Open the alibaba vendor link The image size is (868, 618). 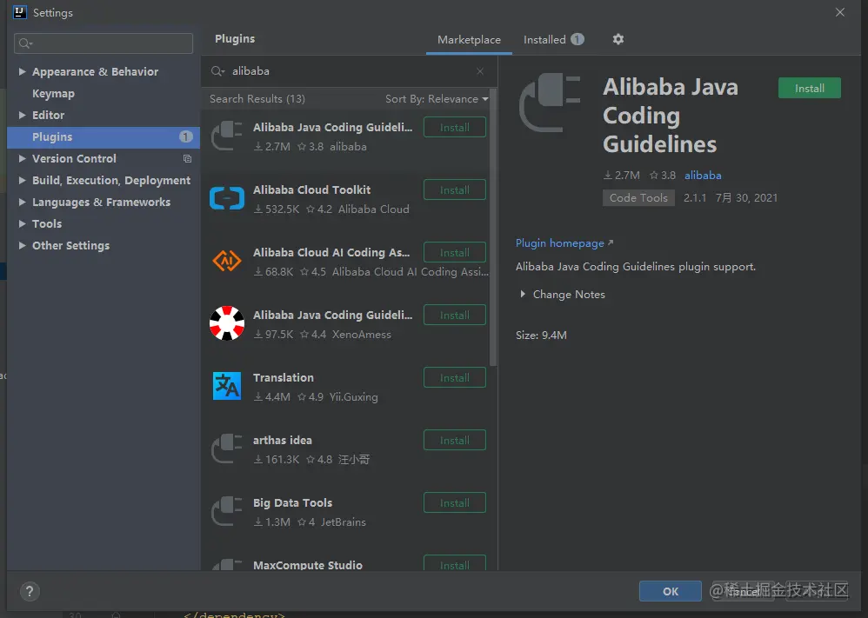point(703,176)
